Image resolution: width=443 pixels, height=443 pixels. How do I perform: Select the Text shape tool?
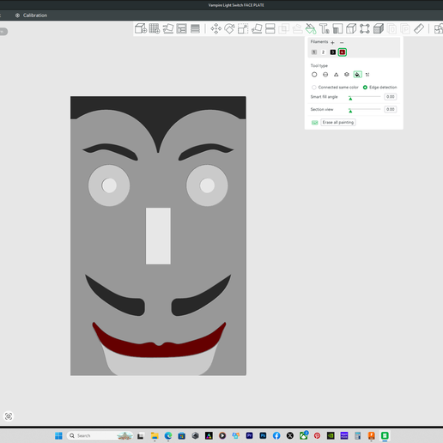325,28
